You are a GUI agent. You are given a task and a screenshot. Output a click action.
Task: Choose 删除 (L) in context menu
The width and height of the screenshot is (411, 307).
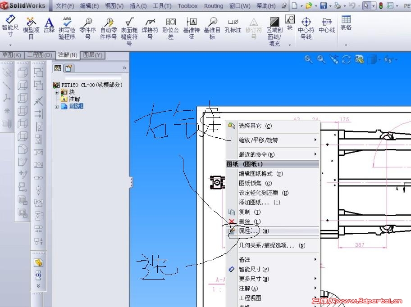[273, 221]
